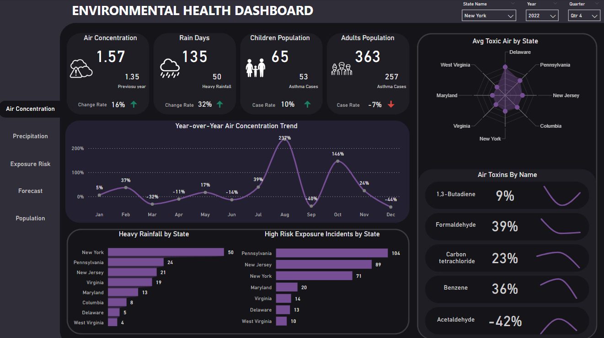Select the Maryland bar in Heavy Rainfall
The width and height of the screenshot is (604, 338).
point(123,292)
